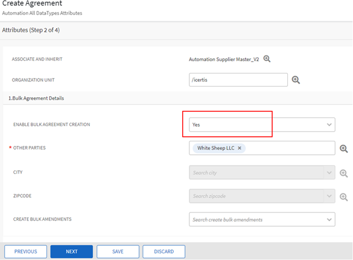
Task: Remove the White Sheep LLC party chip
Action: click(239, 148)
